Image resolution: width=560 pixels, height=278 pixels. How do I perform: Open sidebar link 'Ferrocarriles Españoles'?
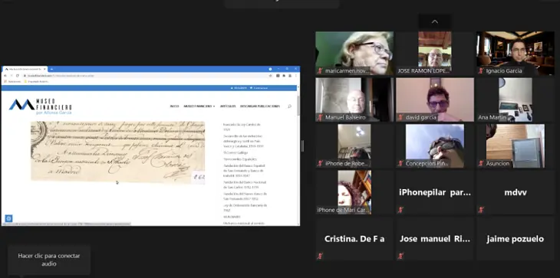tap(240, 159)
